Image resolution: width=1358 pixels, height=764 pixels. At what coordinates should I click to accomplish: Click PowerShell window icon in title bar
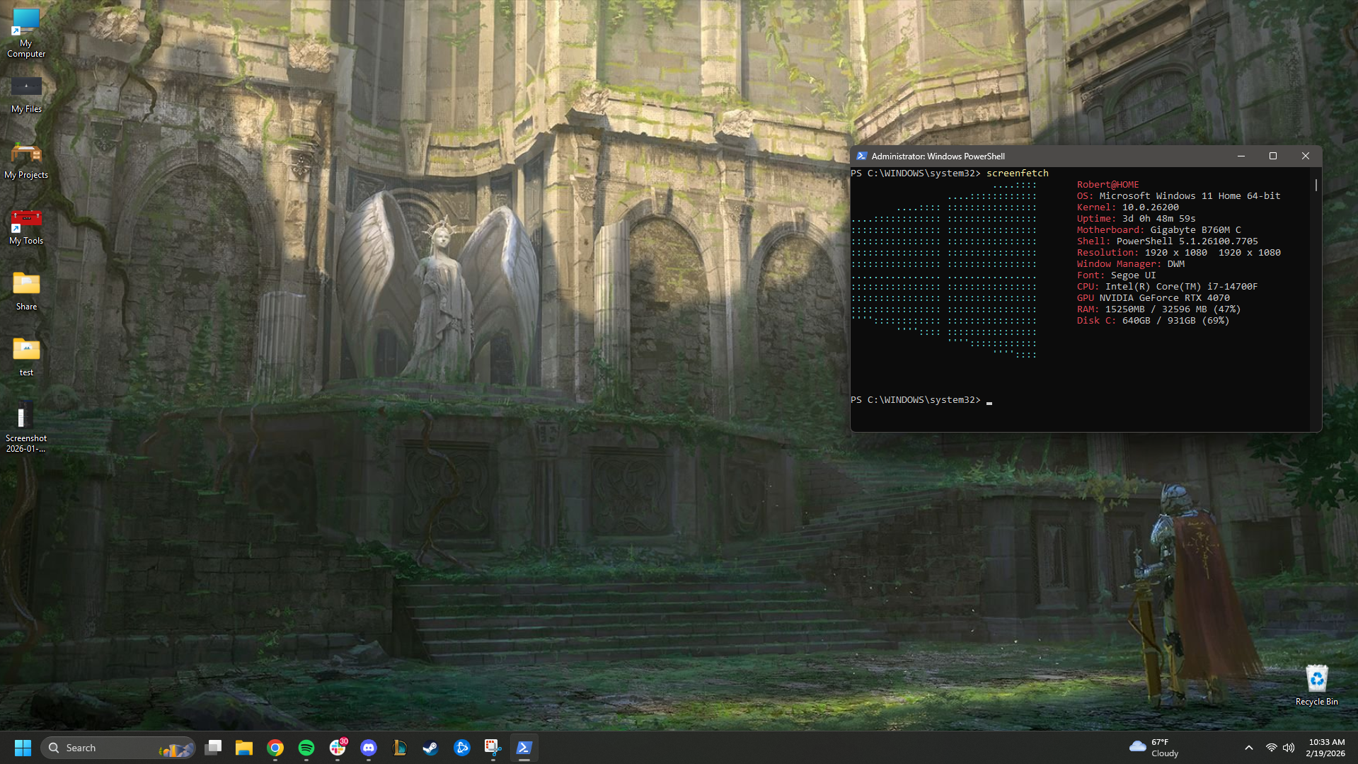(861, 156)
